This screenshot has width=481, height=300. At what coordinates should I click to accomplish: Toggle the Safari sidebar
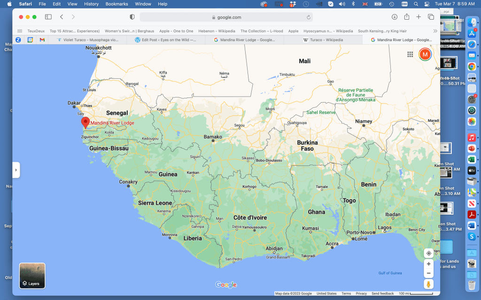coord(48,17)
